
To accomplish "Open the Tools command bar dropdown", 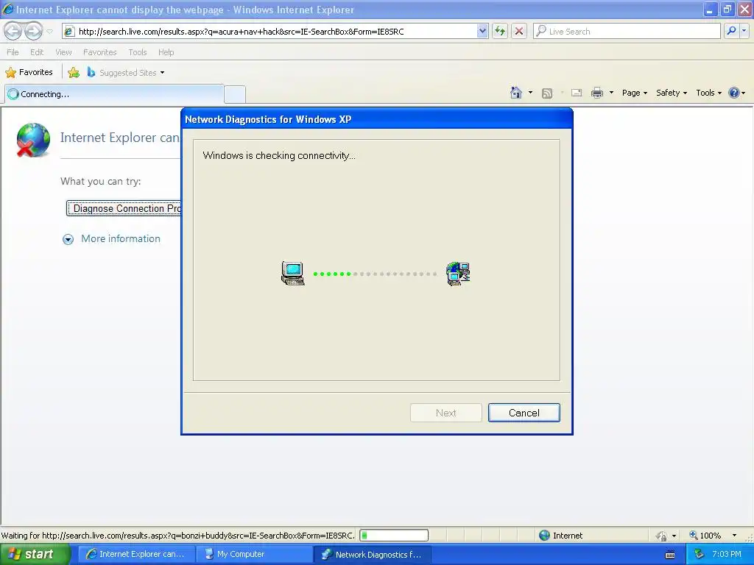I will click(x=709, y=93).
